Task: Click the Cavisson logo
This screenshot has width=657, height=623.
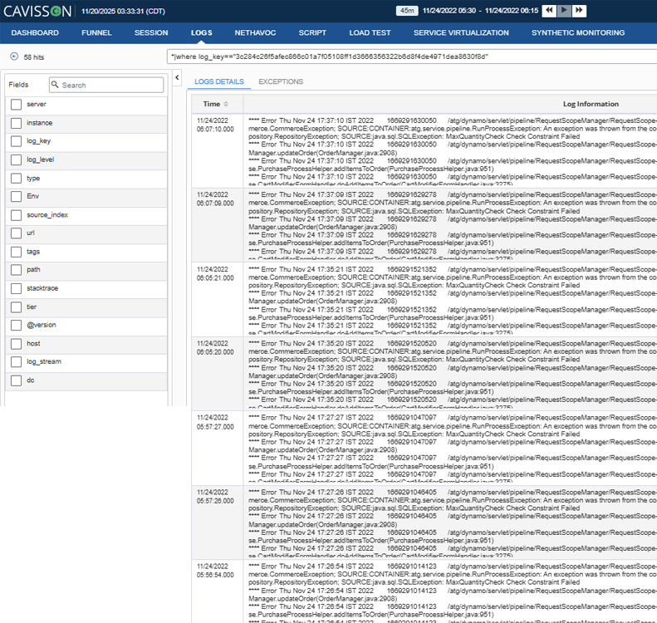Action: [x=37, y=11]
